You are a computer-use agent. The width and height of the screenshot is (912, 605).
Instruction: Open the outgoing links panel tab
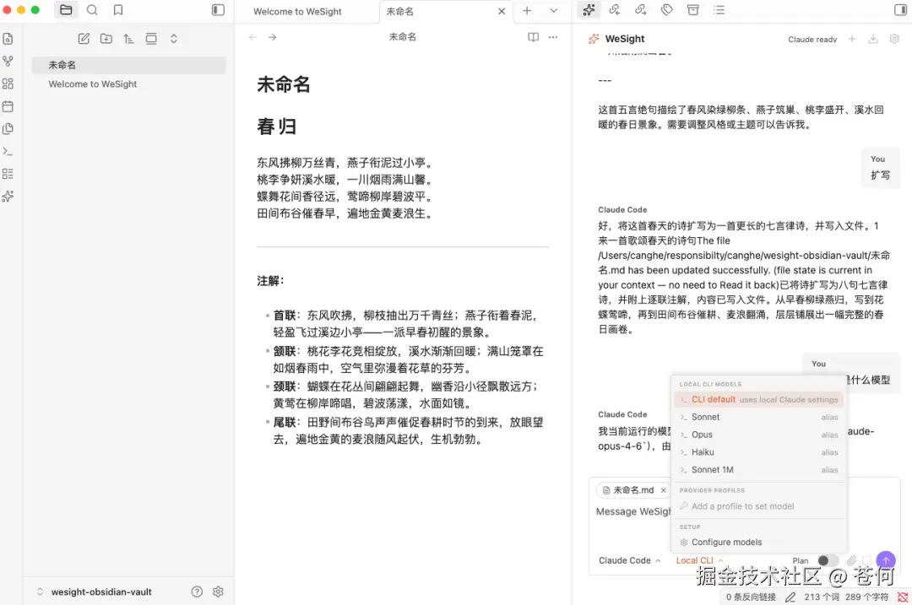[641, 10]
